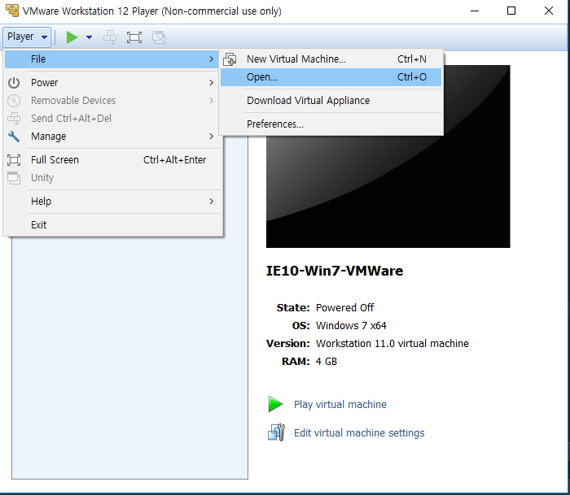The image size is (570, 495).
Task: Click the Unity mode toolbar icon
Action: point(159,37)
